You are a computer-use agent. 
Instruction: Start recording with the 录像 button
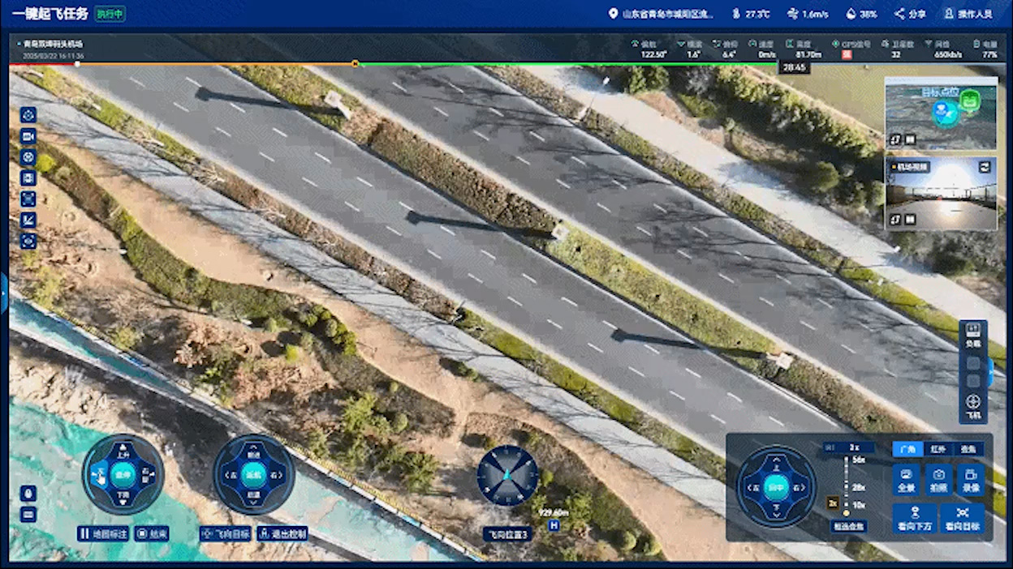(x=971, y=479)
